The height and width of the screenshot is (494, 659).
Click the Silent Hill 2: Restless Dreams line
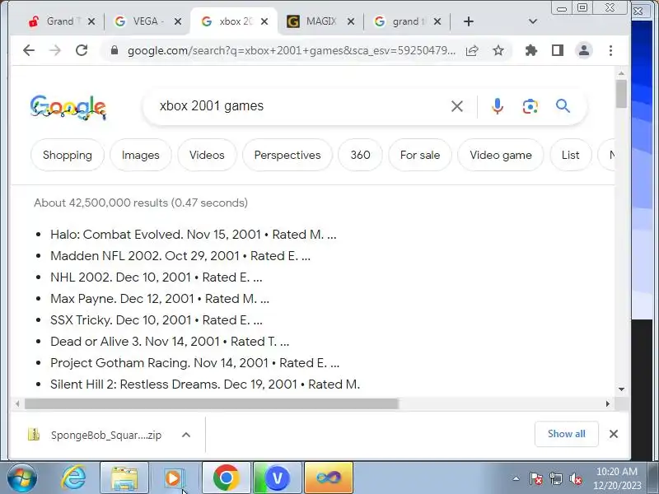coord(205,384)
